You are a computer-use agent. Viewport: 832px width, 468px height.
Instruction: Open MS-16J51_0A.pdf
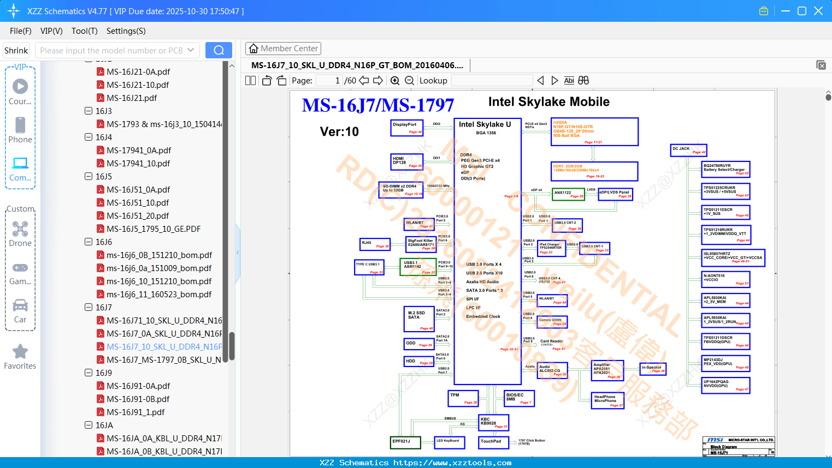point(138,189)
